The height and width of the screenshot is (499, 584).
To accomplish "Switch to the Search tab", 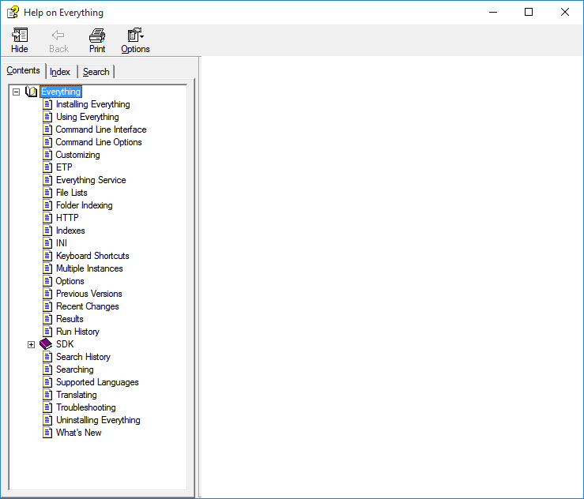I will (96, 71).
